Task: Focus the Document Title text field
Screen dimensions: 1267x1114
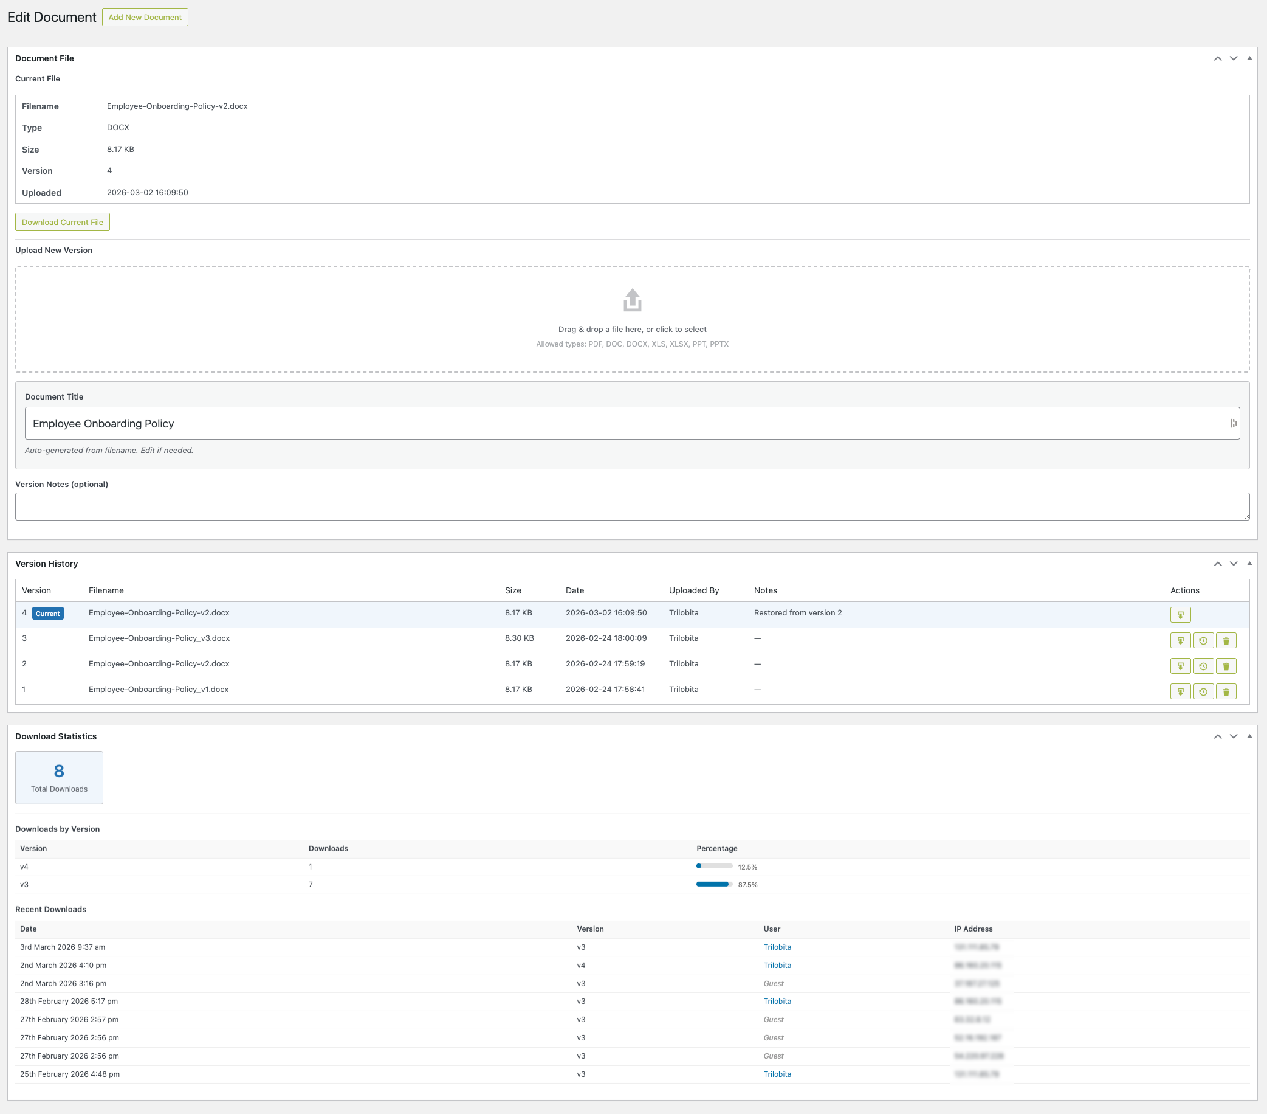Action: pyautogui.click(x=626, y=424)
